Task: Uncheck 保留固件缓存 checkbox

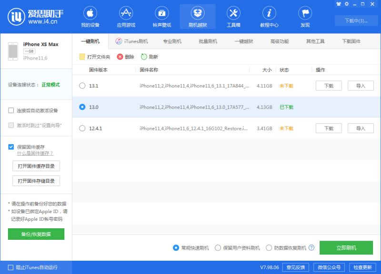Action: coord(11,147)
